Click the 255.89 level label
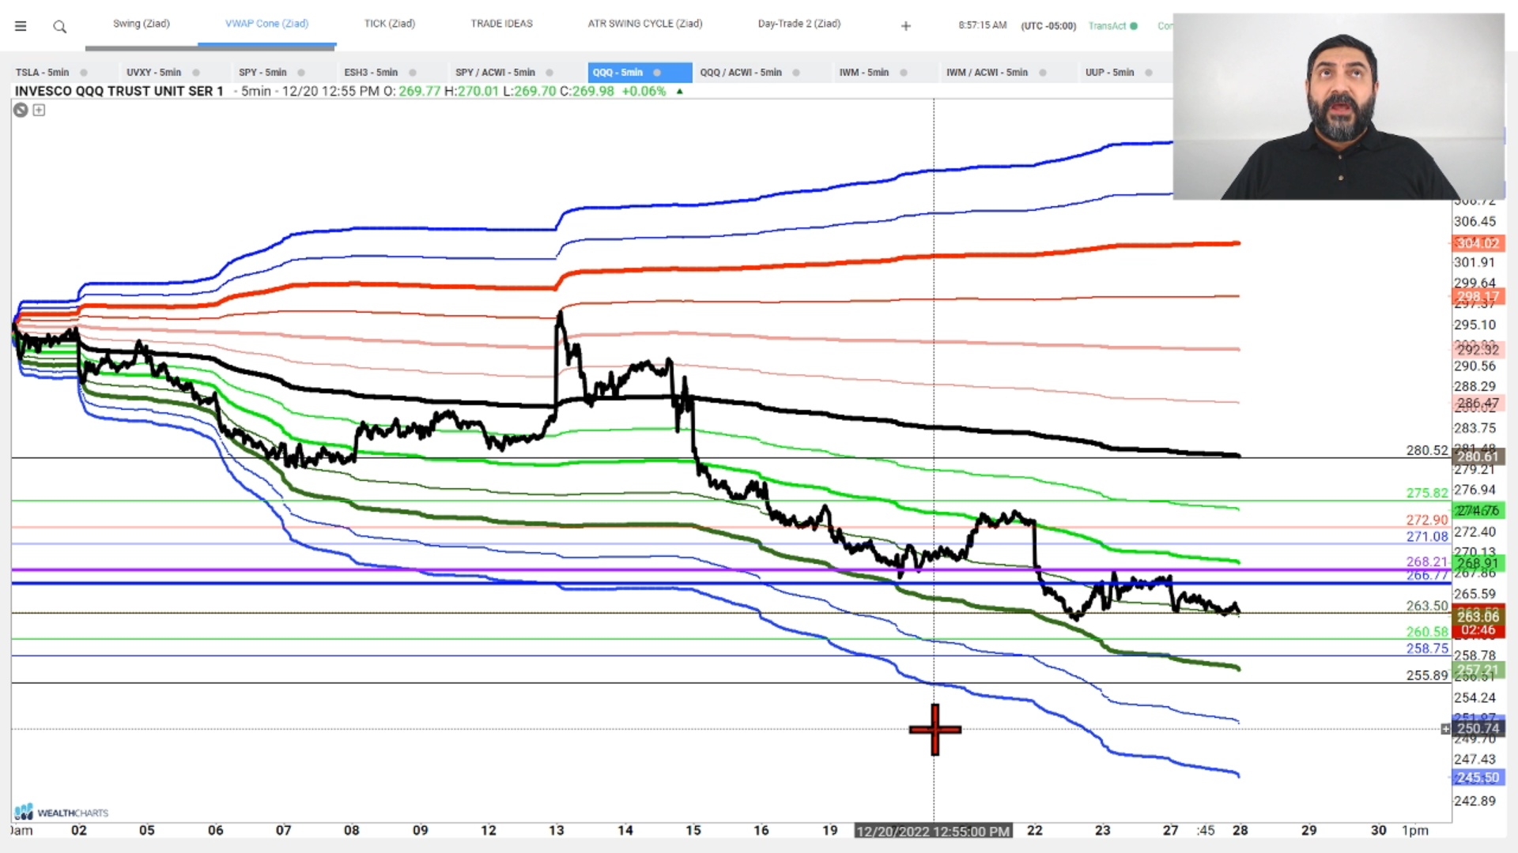Image resolution: width=1518 pixels, height=853 pixels. pyautogui.click(x=1427, y=675)
